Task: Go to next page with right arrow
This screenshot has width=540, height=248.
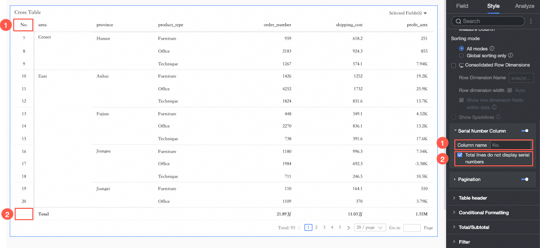Action: click(348, 227)
